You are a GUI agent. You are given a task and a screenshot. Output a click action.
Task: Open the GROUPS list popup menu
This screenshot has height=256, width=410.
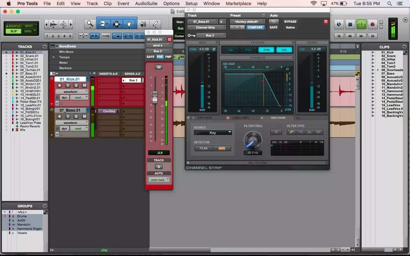(45, 206)
